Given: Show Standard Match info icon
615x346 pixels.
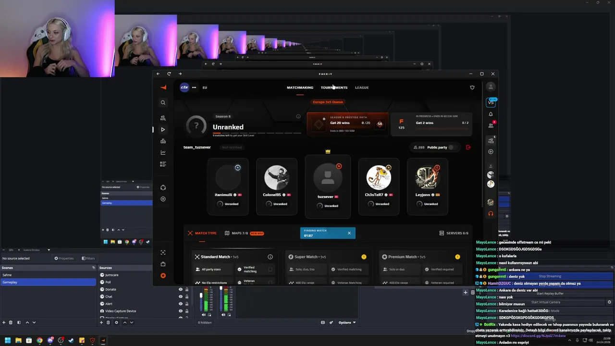Looking at the screenshot, I should pos(270,257).
